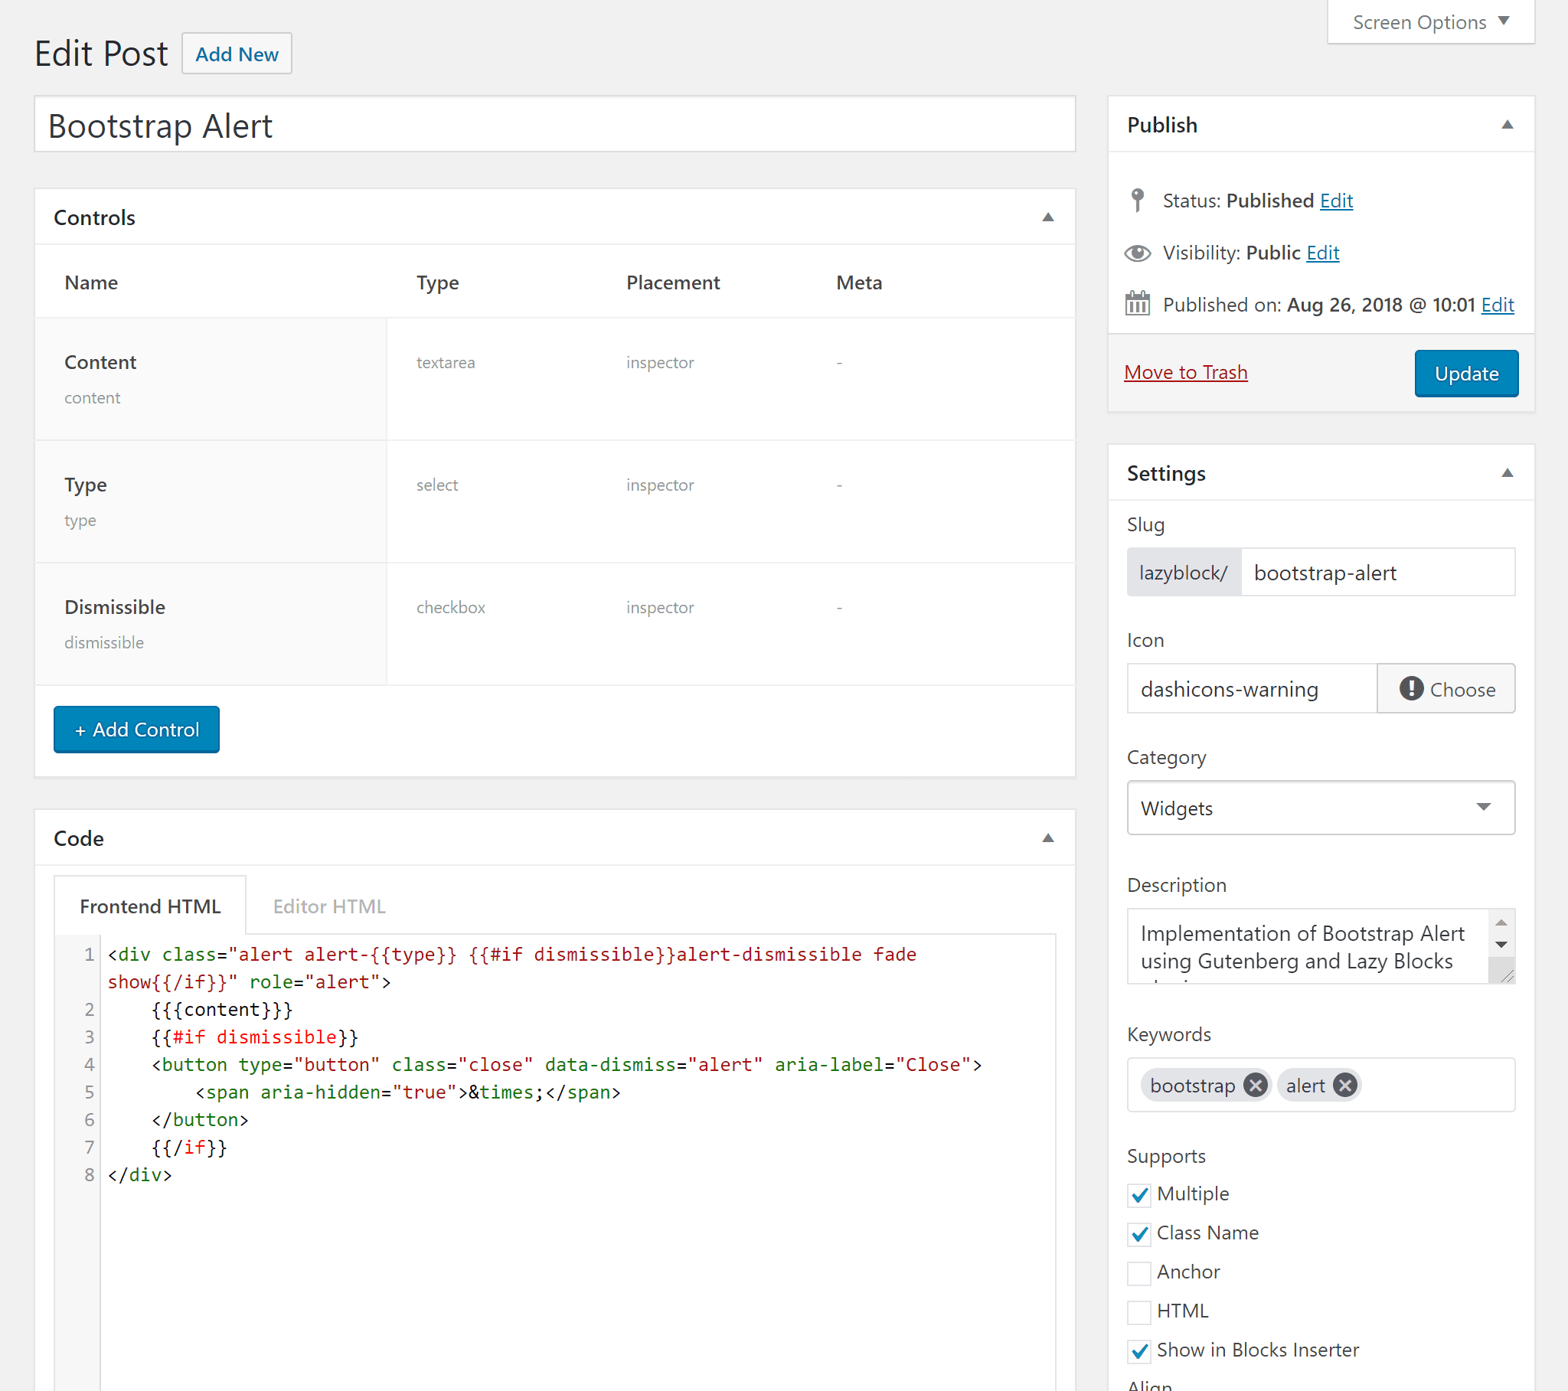Click the Description scrollbar down arrow
This screenshot has height=1391, width=1568.
tap(1501, 945)
